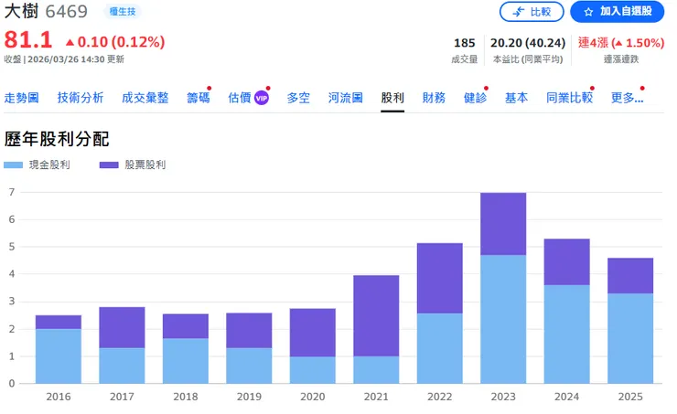Open the 財務 tab
This screenshot has height=414, width=677.
tap(434, 98)
